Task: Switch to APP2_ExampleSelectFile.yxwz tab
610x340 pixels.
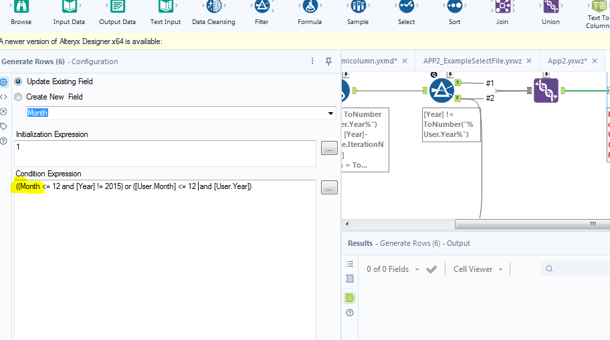Action: click(472, 61)
